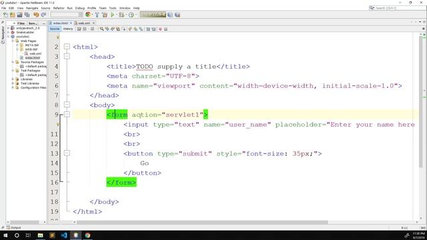This screenshot has width=427, height=240.
Task: Open the project configuration combo box in toolbar
Action: 67,15
